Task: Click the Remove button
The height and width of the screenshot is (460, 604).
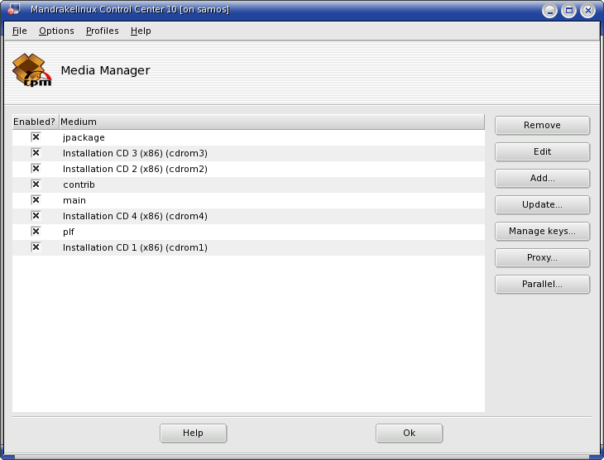Action: coord(542,125)
